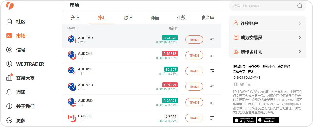Click TRADE button for AUDCHF
Image resolution: width=313 pixels, height=127 pixels.
coord(194,55)
